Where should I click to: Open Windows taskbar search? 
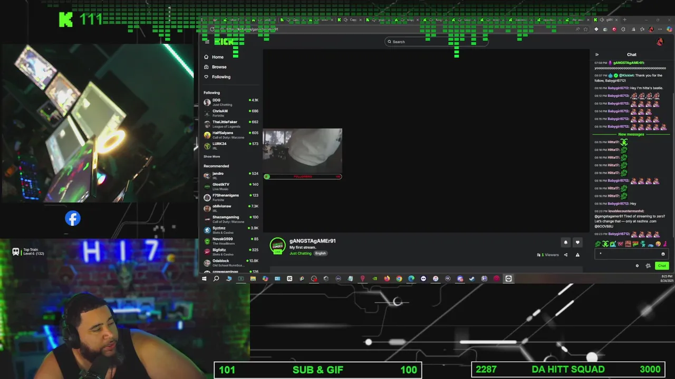(x=216, y=278)
